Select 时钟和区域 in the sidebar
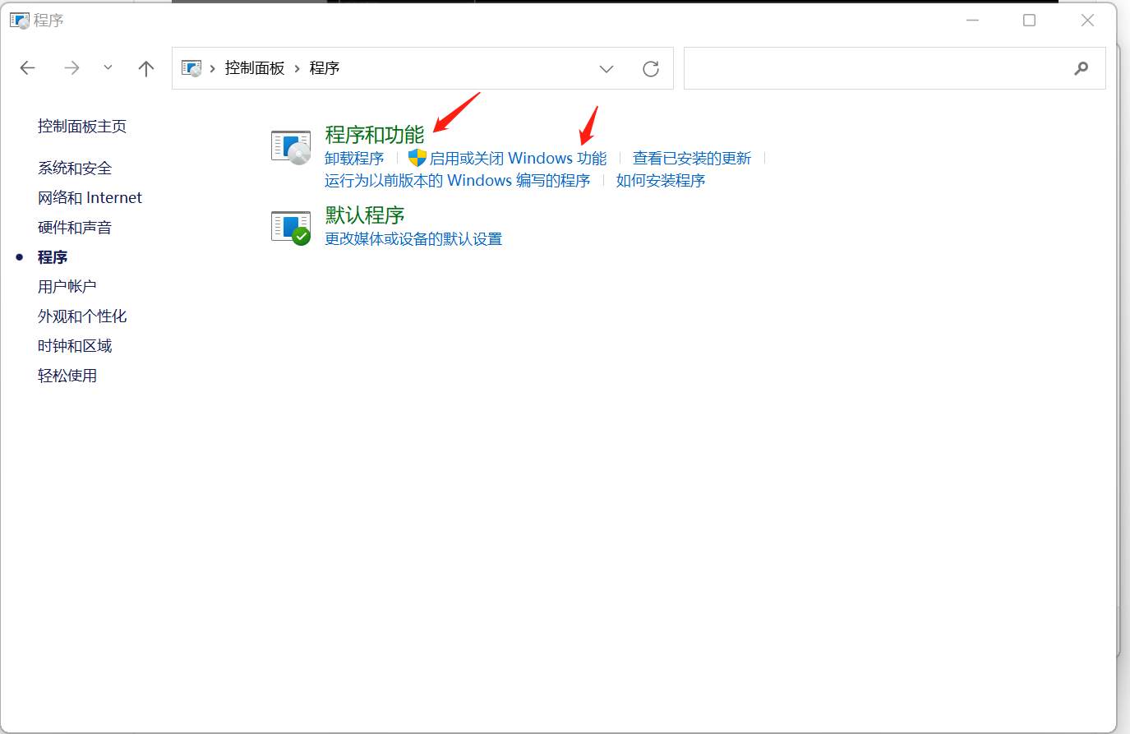The width and height of the screenshot is (1130, 734). pos(75,346)
